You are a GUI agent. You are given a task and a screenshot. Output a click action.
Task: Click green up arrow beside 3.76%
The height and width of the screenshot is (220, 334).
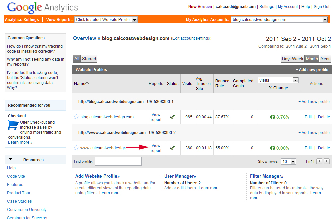(273, 117)
